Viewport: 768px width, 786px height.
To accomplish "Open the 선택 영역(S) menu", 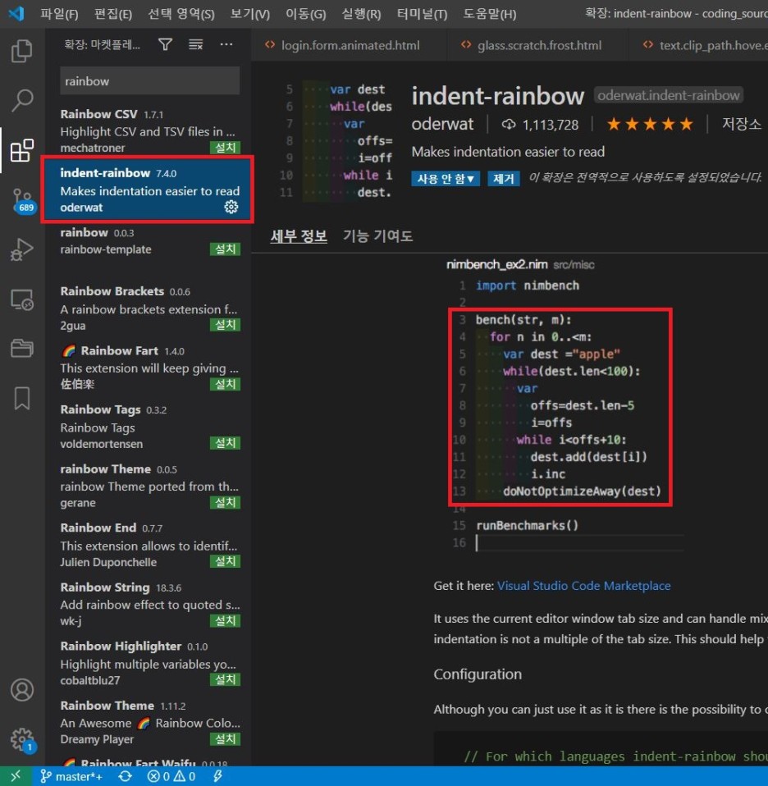I will click(181, 13).
